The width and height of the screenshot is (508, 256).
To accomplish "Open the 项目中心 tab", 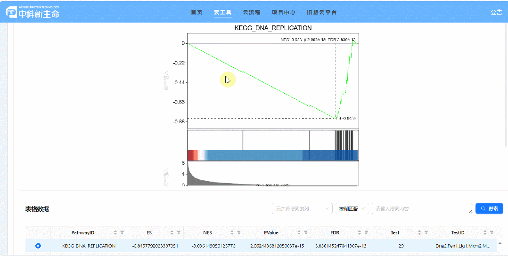I will 284,12.
